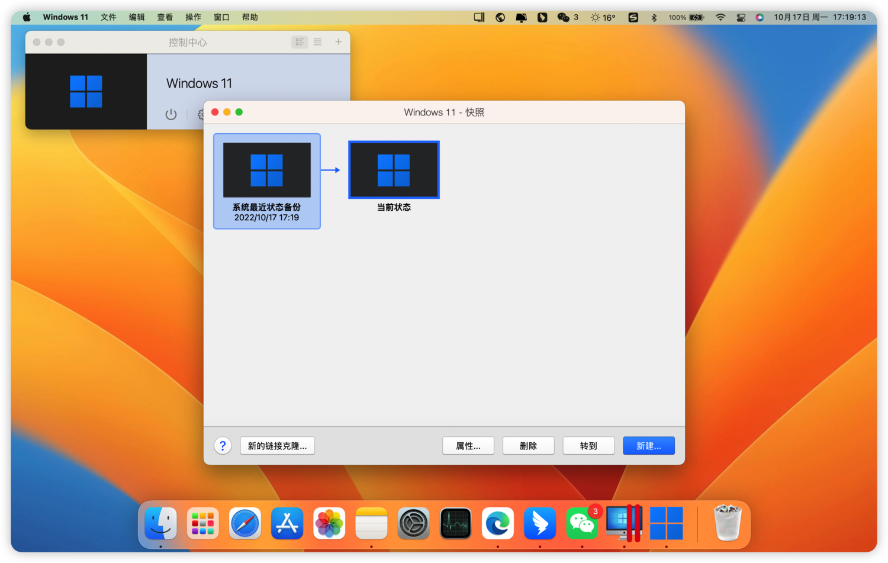The image size is (888, 563).
Task: Click the power icon in Control Center window
Action: coord(171,114)
